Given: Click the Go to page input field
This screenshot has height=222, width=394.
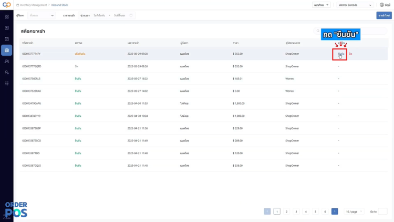Looking at the screenshot, I should (x=382, y=211).
